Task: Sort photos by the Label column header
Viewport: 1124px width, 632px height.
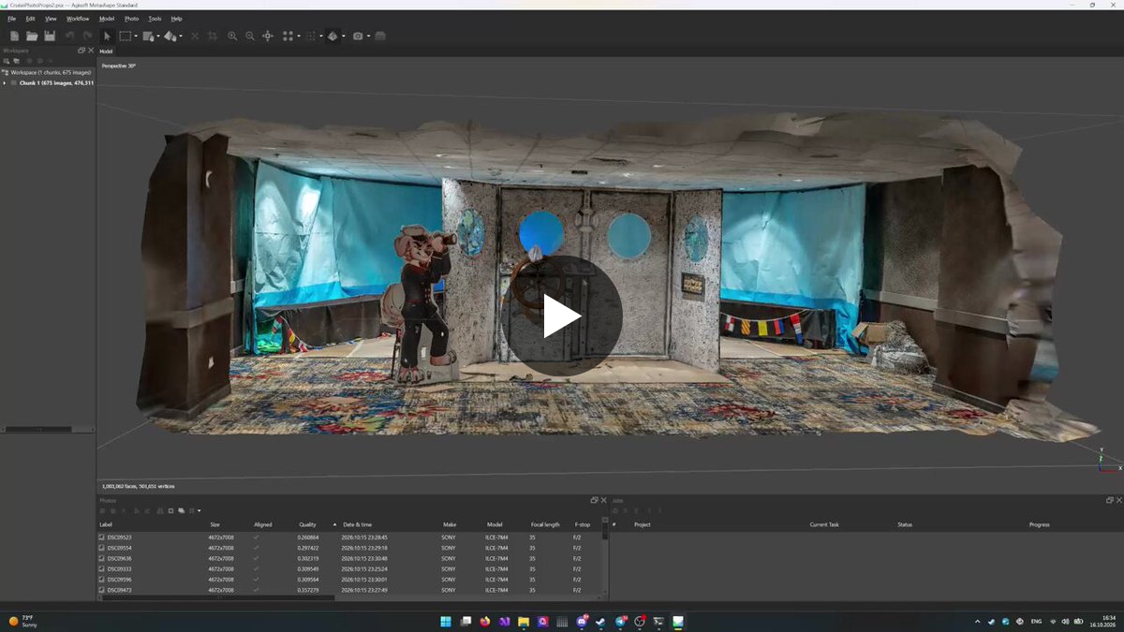Action: pyautogui.click(x=106, y=524)
